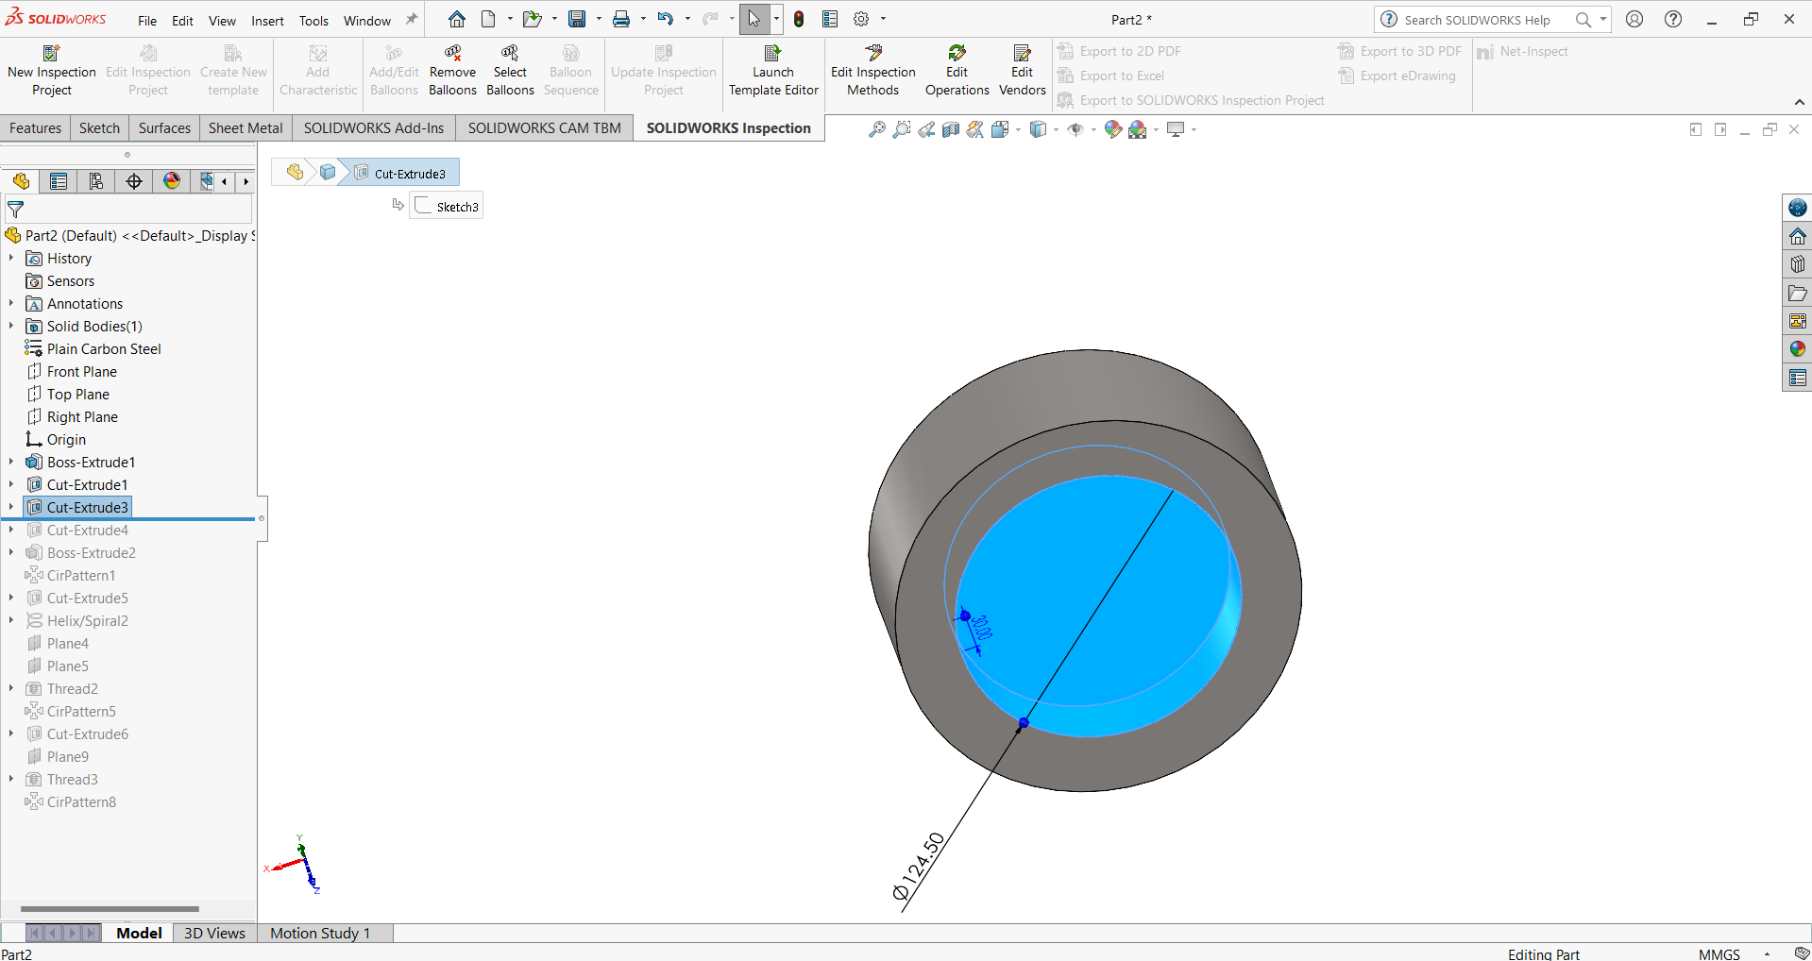This screenshot has height=961, width=1812.
Task: Click the Search SOLIDWORKS Help field
Action: (x=1477, y=20)
